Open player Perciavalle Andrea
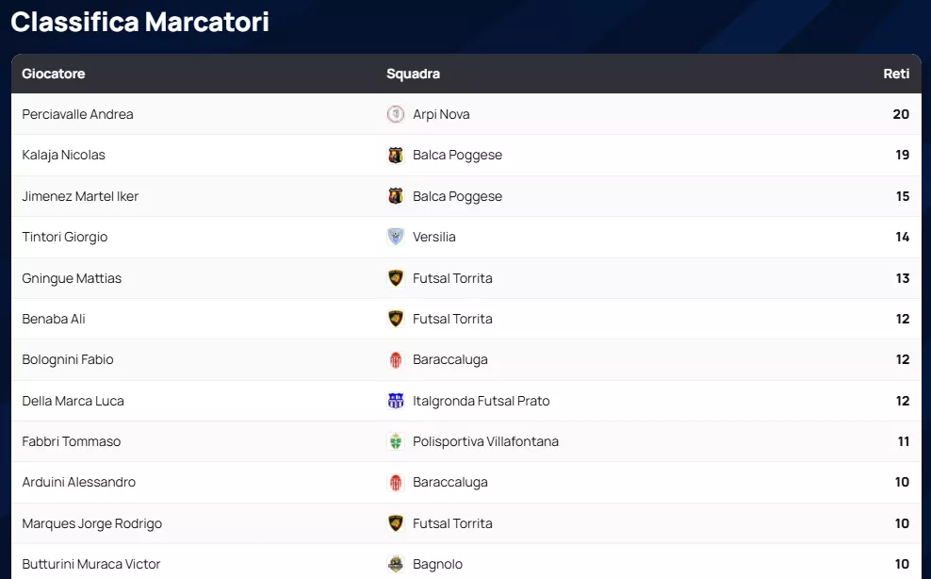Screen dimensions: 931x579 click(78, 114)
